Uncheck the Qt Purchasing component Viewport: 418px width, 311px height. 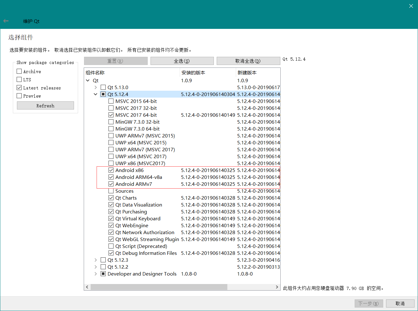(111, 212)
